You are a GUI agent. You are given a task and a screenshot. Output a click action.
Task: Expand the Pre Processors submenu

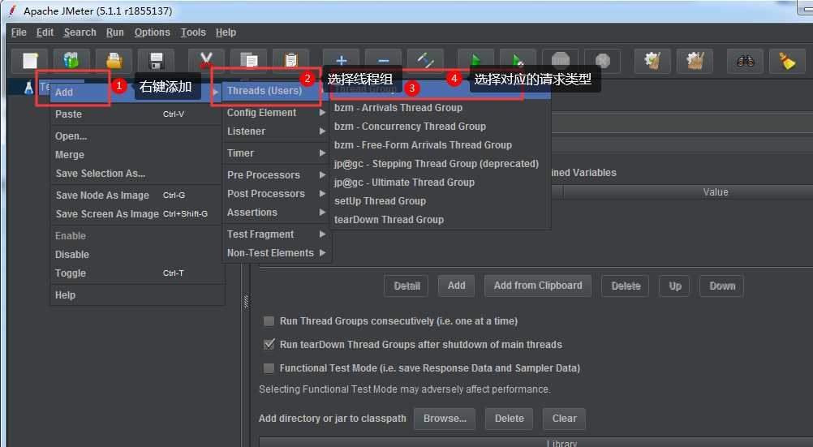tap(277, 174)
